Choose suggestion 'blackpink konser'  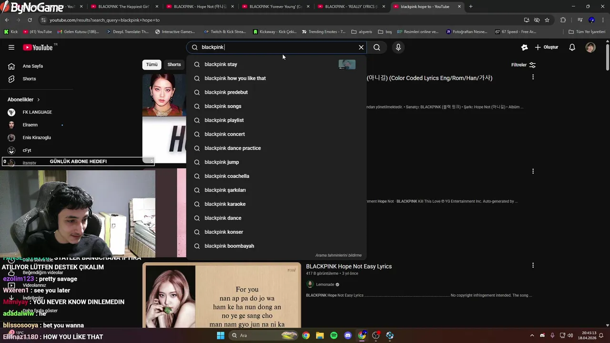click(277, 232)
